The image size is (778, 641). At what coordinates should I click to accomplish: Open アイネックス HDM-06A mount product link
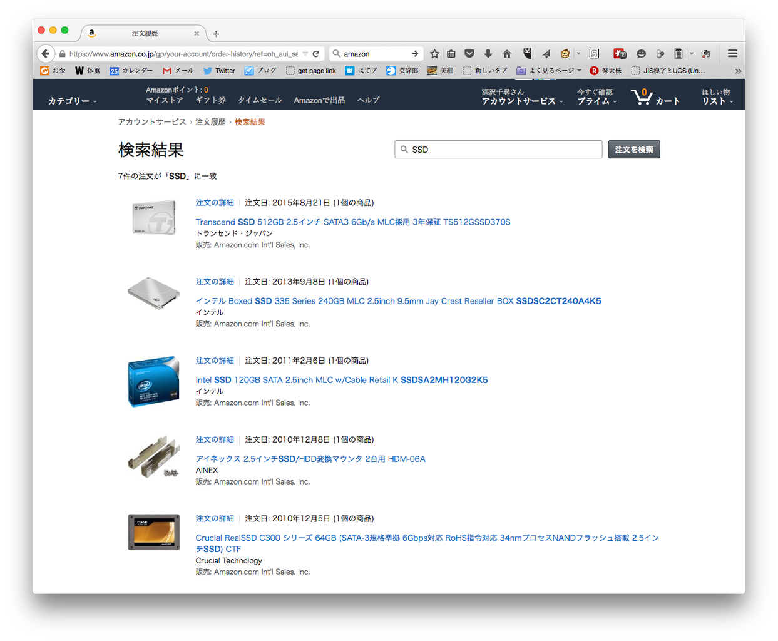pos(310,459)
